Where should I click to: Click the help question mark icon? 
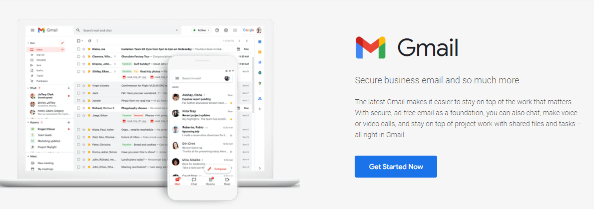217,30
